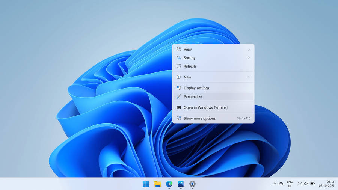Launch File Explorer from the taskbar
Viewport: 338px width, 190px height.
pos(158,184)
